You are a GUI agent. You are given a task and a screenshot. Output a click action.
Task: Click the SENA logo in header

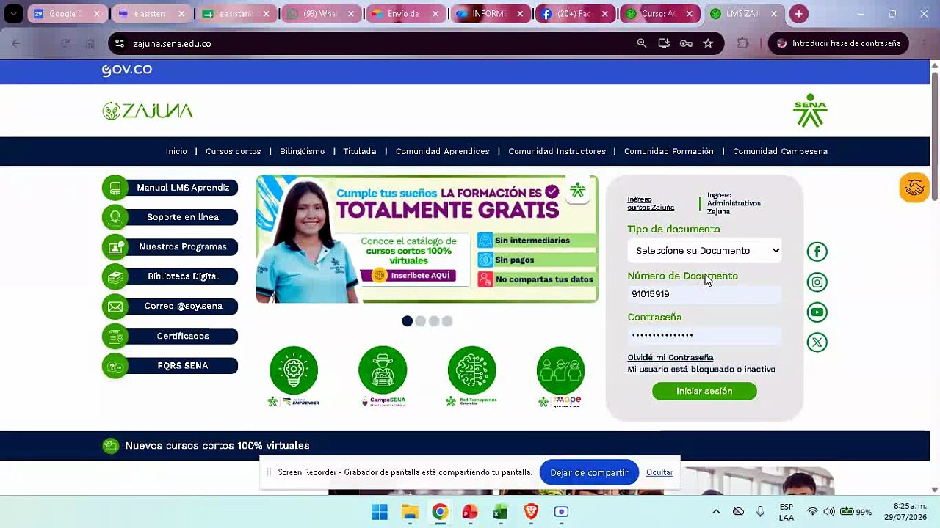click(810, 110)
